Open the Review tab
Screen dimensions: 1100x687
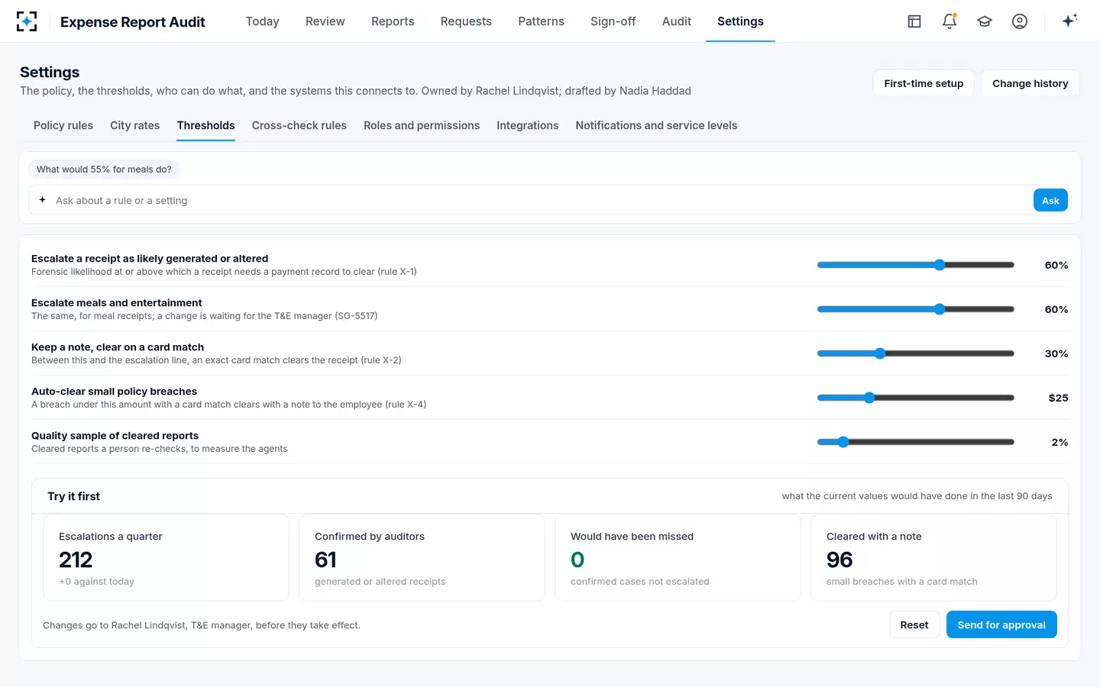coord(325,21)
